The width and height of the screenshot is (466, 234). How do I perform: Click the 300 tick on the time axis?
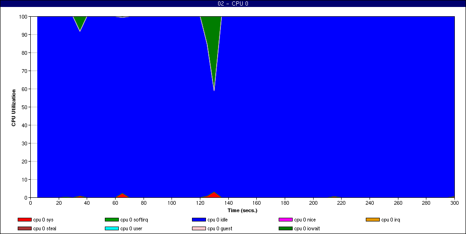click(454, 203)
